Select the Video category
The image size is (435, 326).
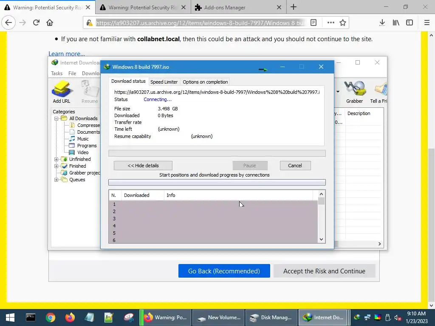pyautogui.click(x=83, y=152)
